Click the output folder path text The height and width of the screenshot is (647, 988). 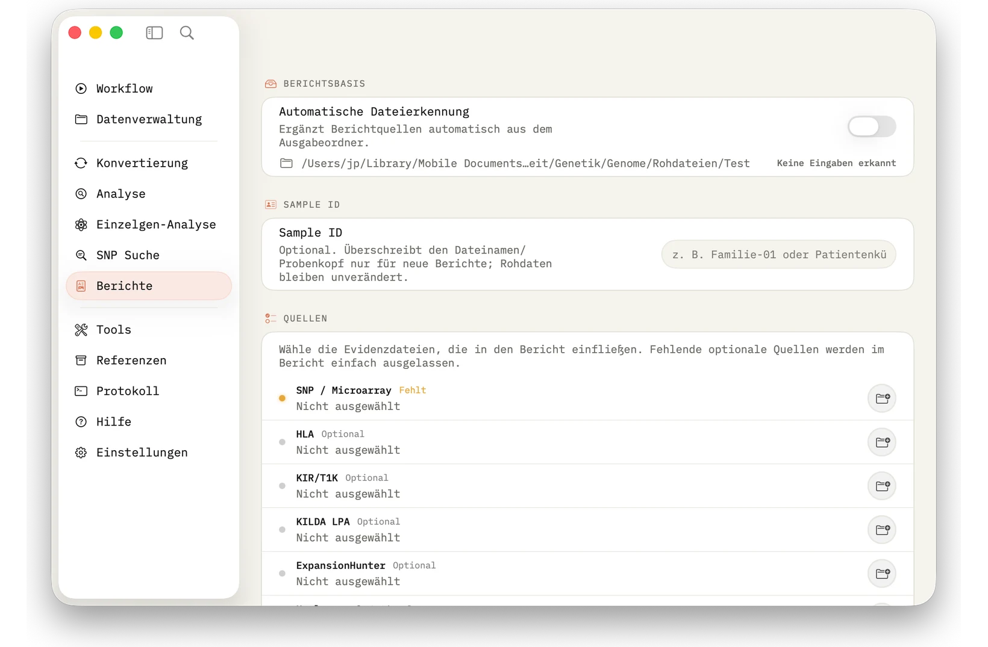(525, 163)
